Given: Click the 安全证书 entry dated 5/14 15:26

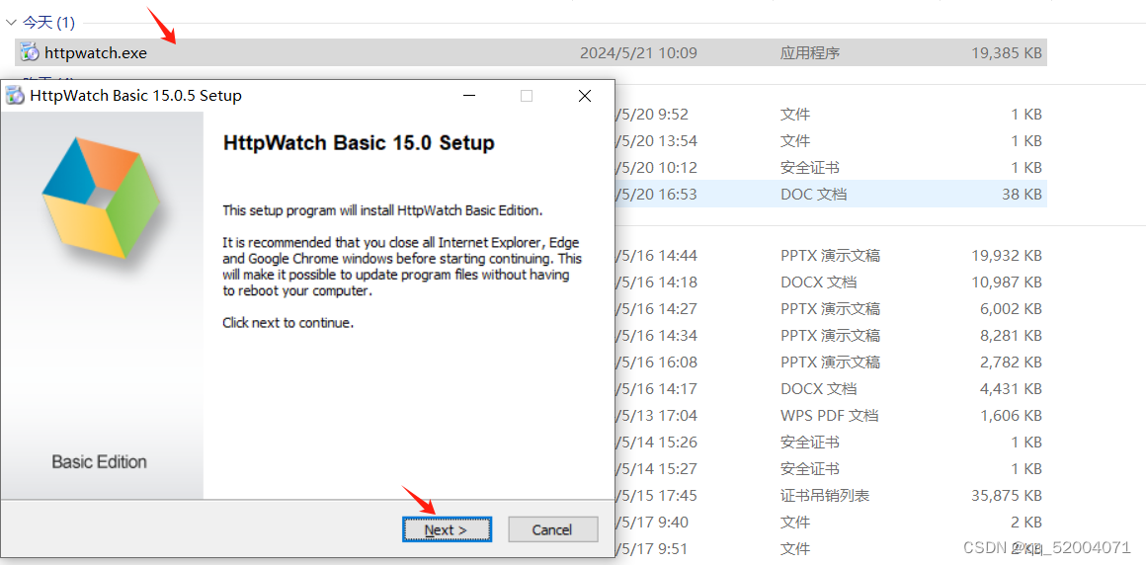Looking at the screenshot, I should coord(809,443).
